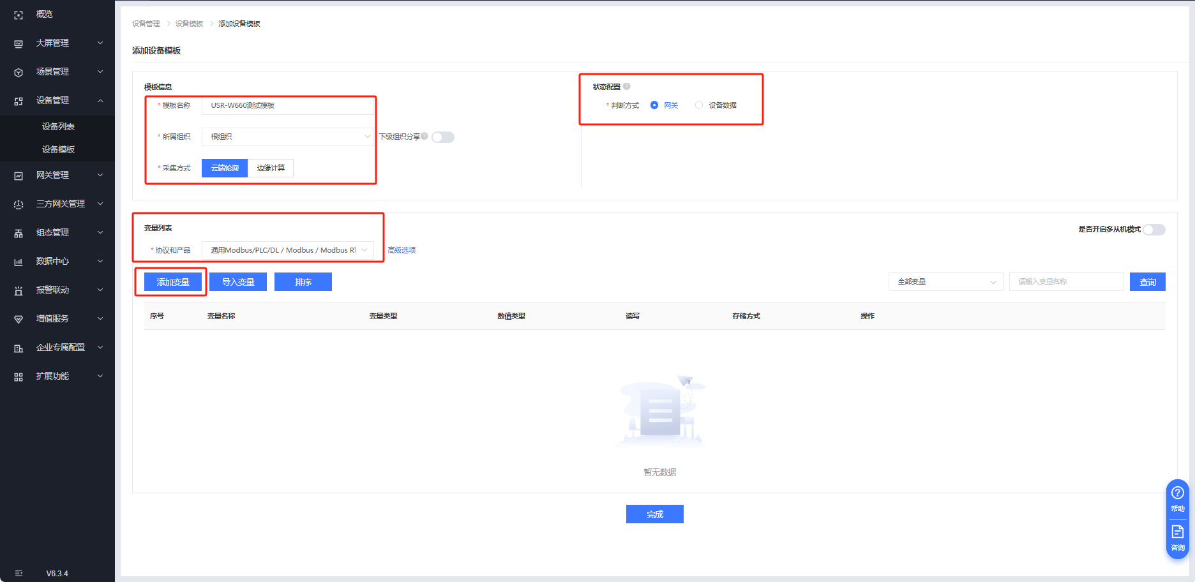Enable the 是否开启多从机模式 switch
The height and width of the screenshot is (582, 1195).
[1154, 230]
